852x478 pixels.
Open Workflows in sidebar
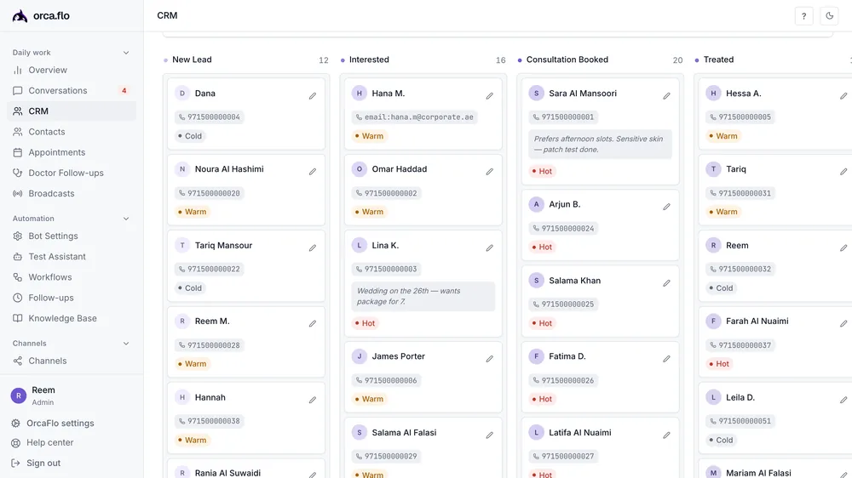point(72,277)
